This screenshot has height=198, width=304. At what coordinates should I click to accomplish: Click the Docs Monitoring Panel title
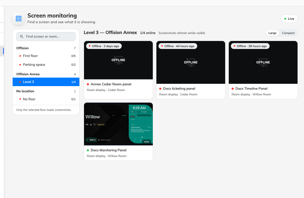pos(108,150)
